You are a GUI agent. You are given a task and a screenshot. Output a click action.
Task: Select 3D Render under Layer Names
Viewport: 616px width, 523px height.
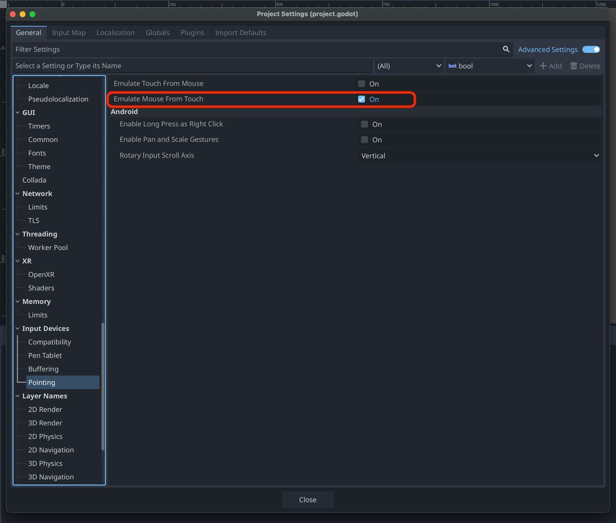click(x=45, y=423)
